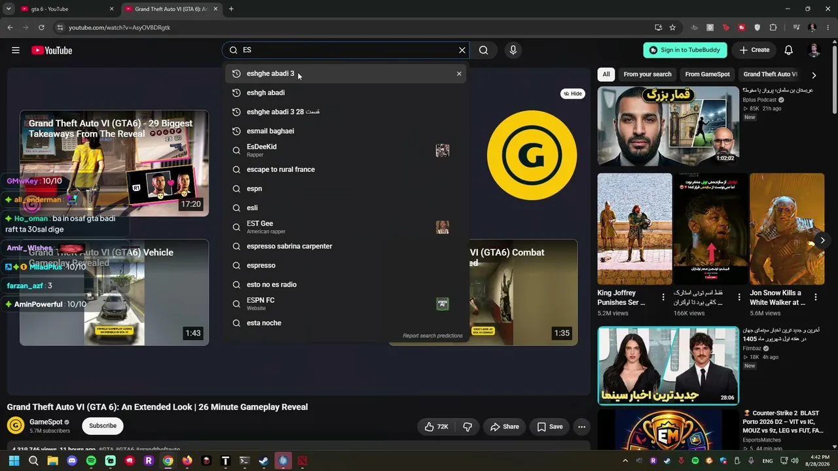Open the Windows Start menu
The height and width of the screenshot is (471, 838).
[x=14, y=461]
